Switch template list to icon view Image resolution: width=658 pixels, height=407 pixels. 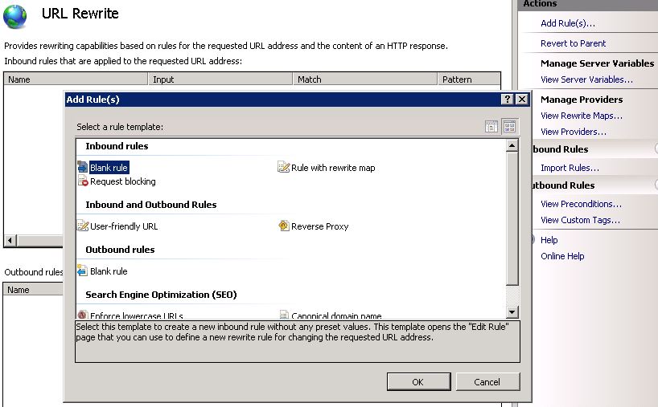[509, 127]
